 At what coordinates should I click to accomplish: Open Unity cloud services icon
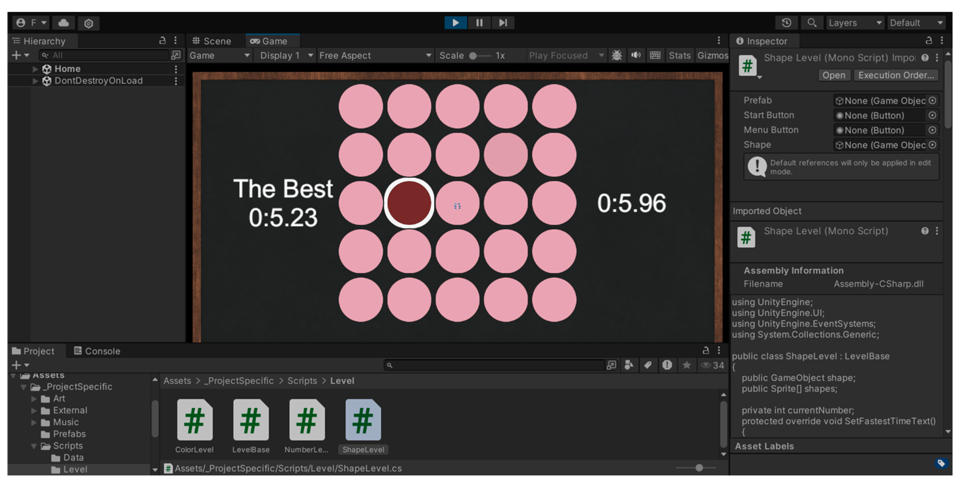coord(64,23)
